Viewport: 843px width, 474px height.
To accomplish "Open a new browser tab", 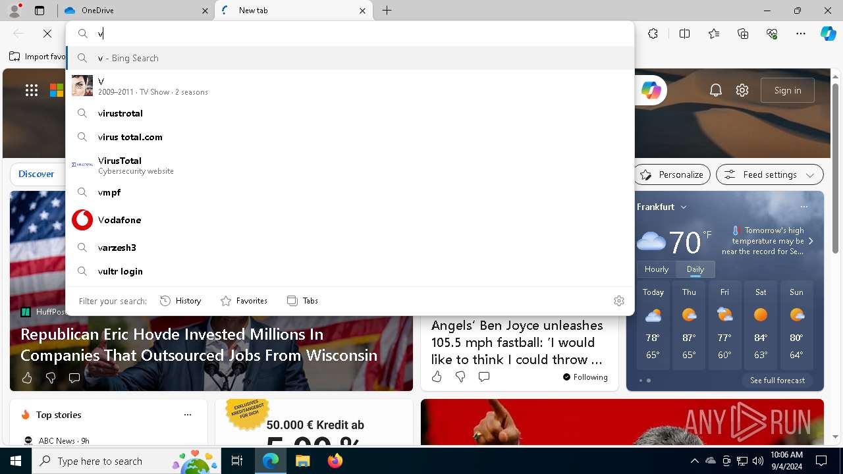I will point(387,11).
